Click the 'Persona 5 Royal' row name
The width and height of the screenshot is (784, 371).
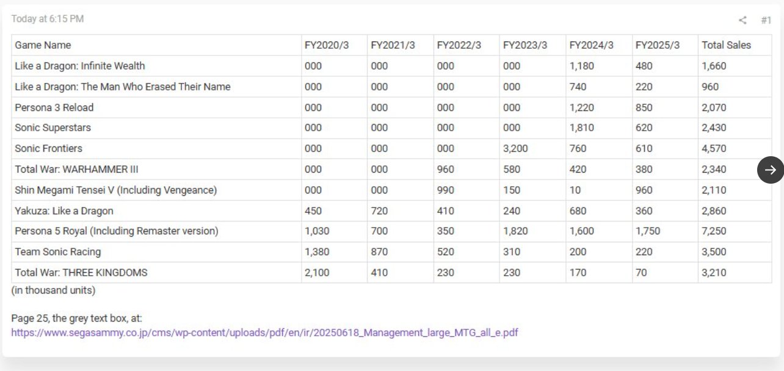(x=117, y=231)
